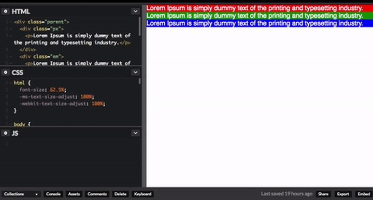
Task: Fold the html rule in CSS
Action: 11,83
